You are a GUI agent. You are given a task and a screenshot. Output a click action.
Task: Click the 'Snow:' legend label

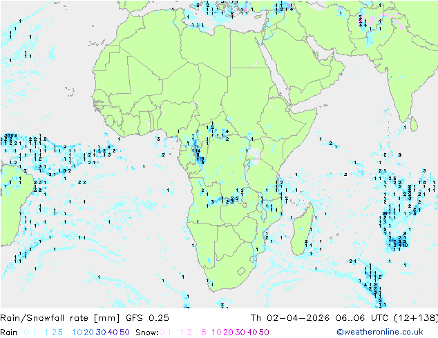point(147,332)
